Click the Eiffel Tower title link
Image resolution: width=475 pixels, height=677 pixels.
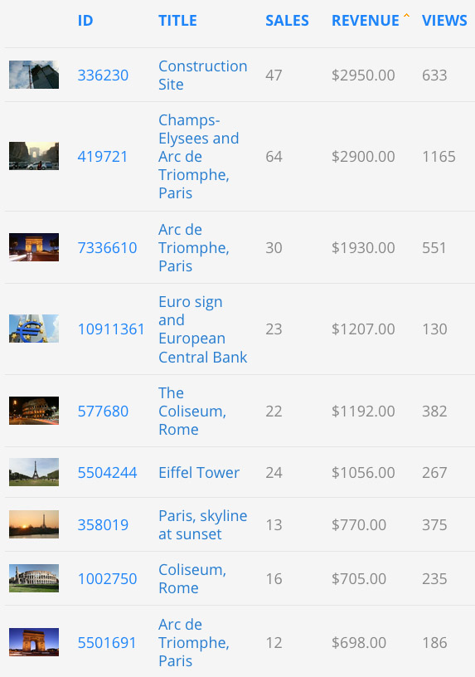click(x=199, y=472)
